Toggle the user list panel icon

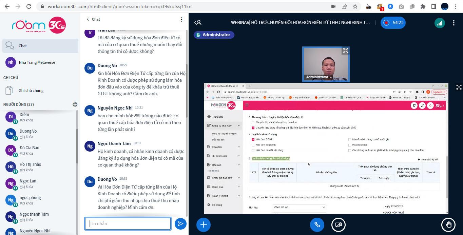coord(198,23)
